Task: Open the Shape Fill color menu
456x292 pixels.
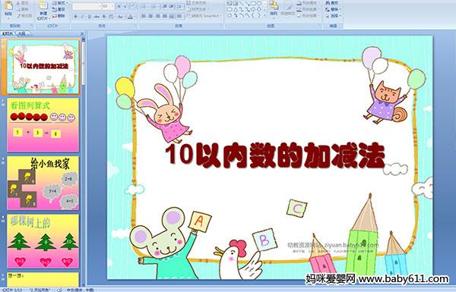Action: [308, 3]
